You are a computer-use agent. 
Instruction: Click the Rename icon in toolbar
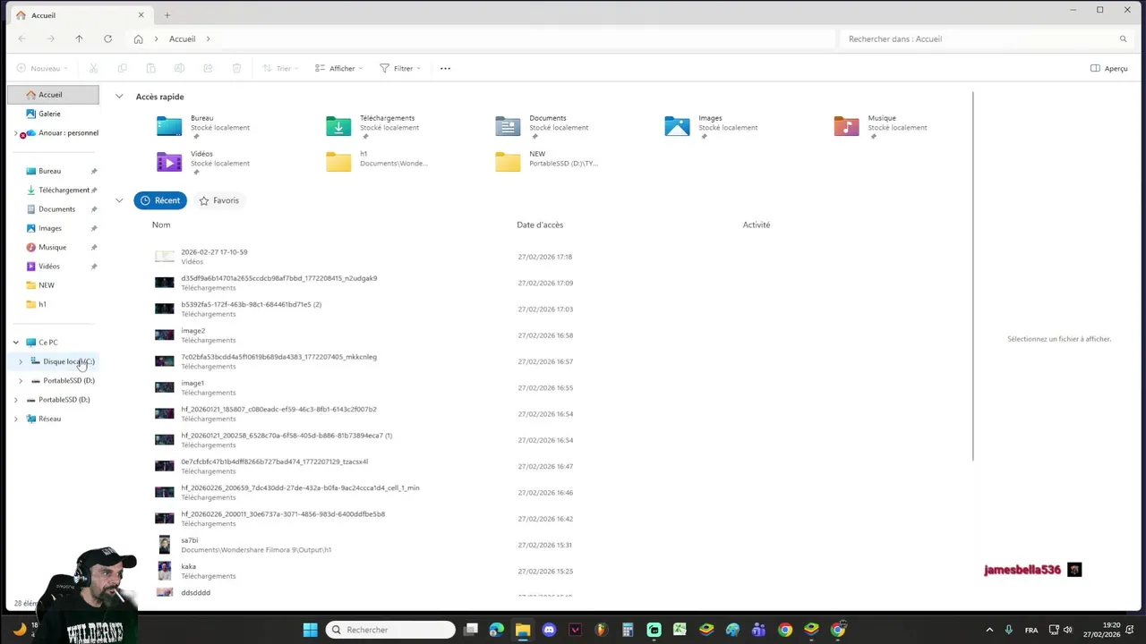(179, 68)
